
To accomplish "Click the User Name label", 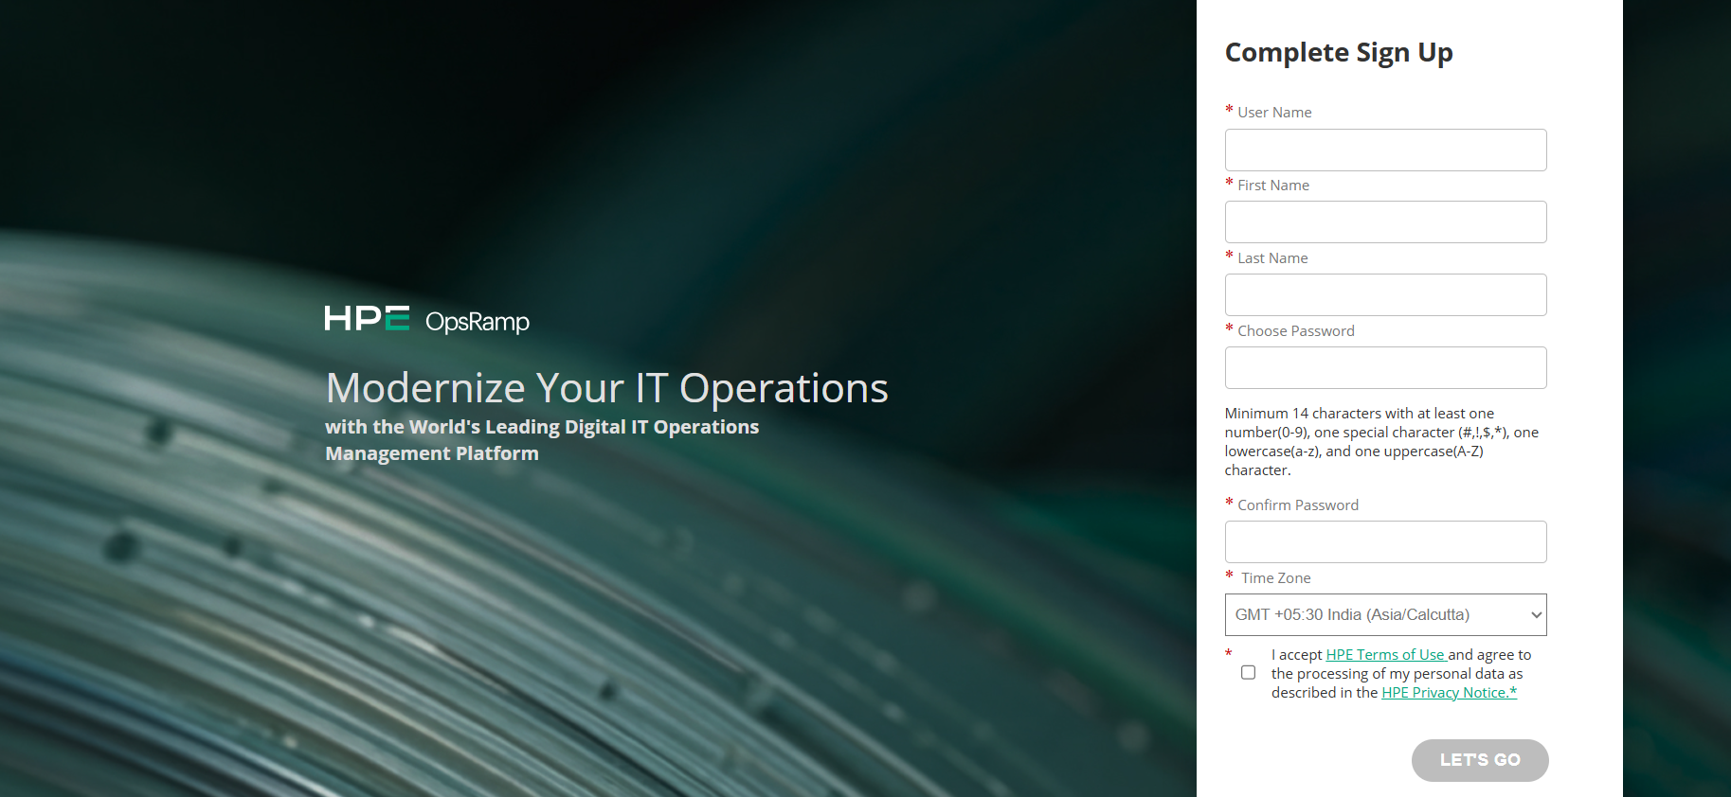I will [1274, 112].
